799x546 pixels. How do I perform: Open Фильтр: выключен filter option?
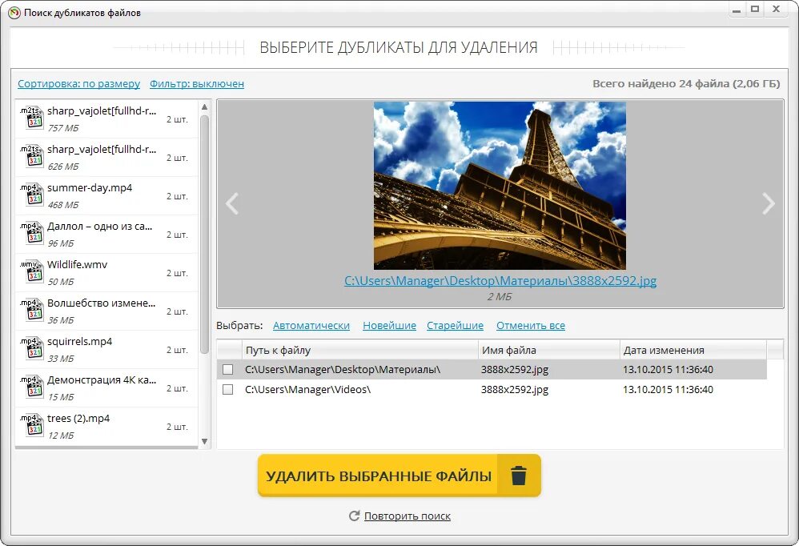[x=197, y=83]
